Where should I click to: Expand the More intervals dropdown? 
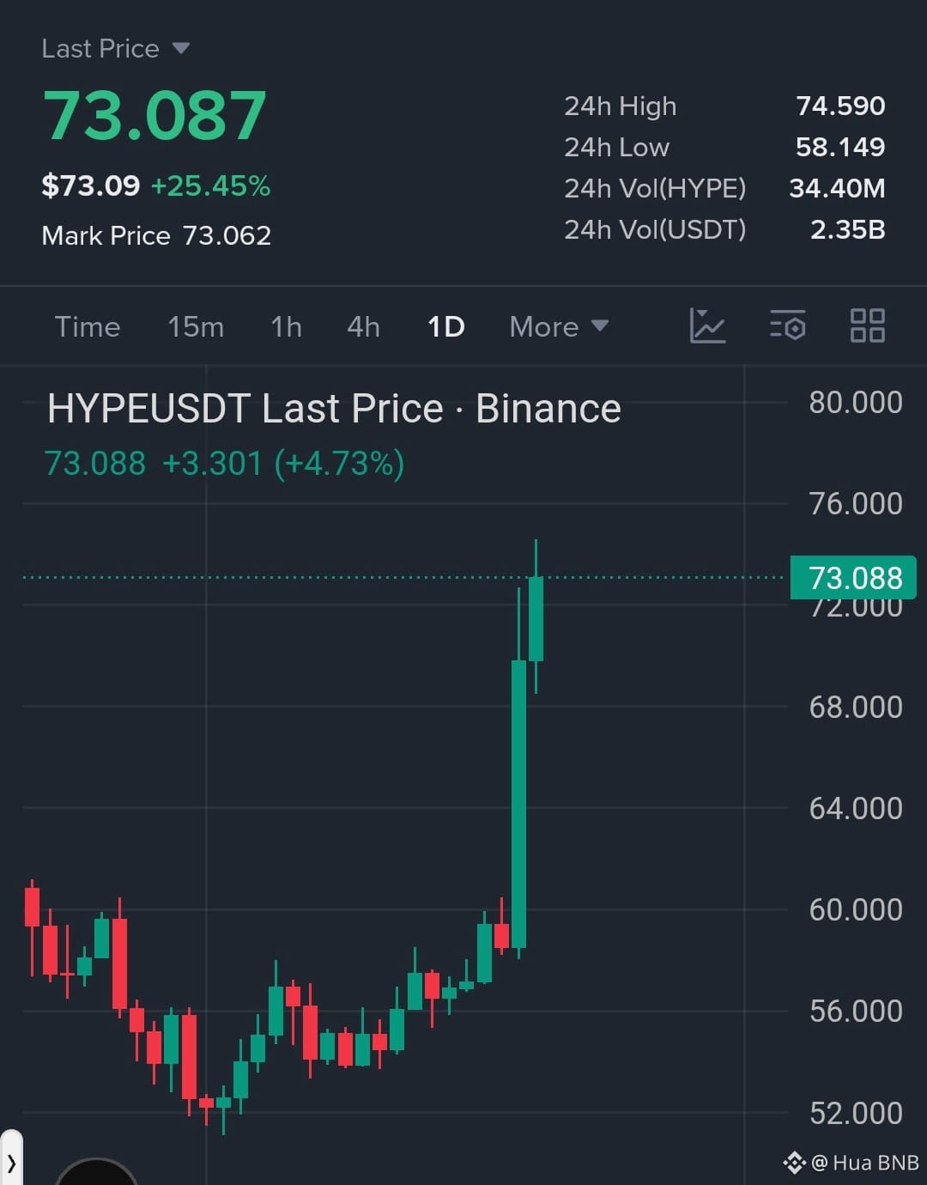coord(559,326)
